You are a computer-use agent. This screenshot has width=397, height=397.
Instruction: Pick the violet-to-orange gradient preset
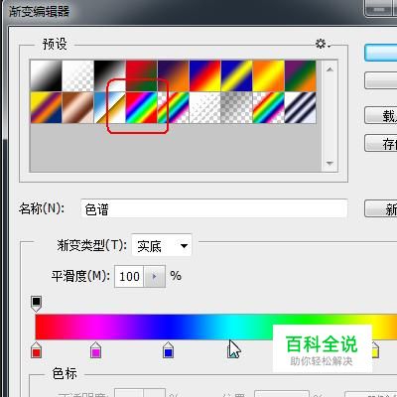(x=174, y=75)
